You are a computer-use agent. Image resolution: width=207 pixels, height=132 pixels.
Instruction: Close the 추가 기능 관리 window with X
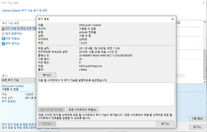[x=203, y=3]
